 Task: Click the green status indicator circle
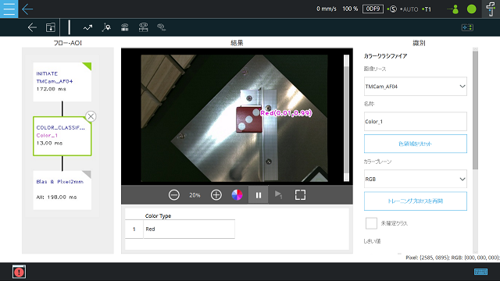[472, 9]
